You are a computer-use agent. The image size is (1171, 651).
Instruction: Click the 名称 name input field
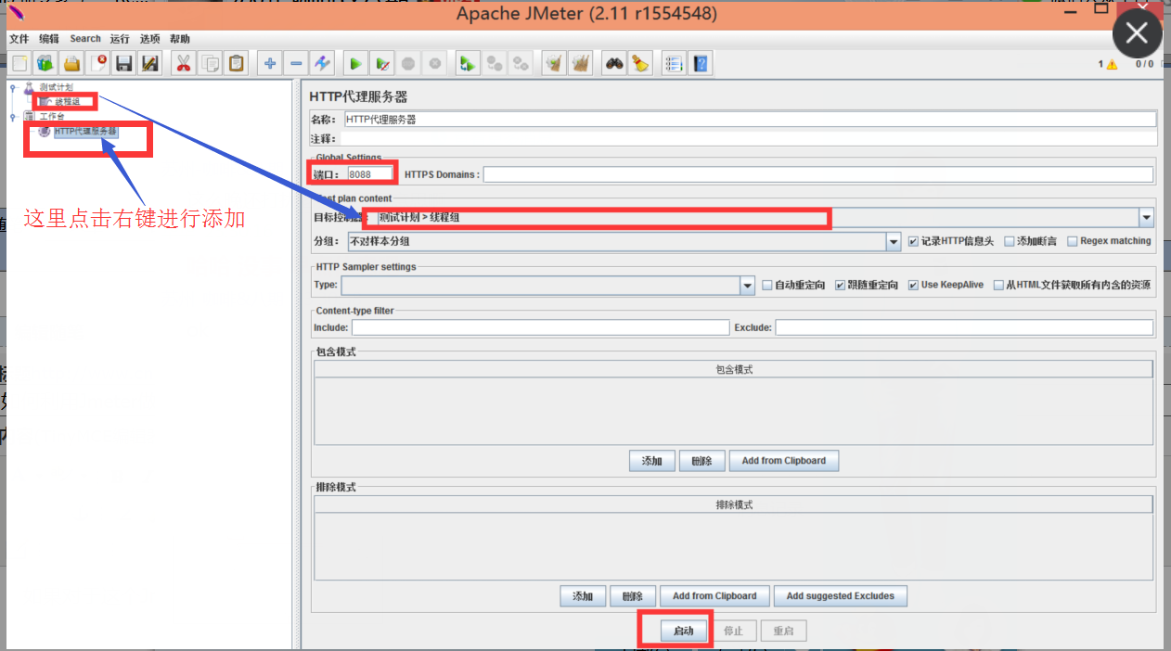click(x=750, y=119)
